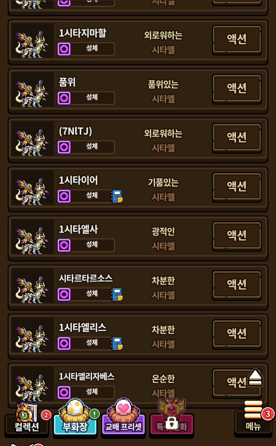The width and height of the screenshot is (276, 446).
Task: Select the 1시타엘리스 dragon name
Action: (83, 327)
